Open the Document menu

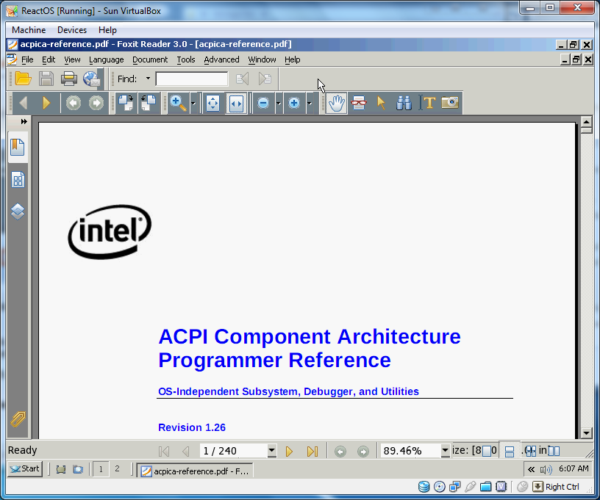[150, 59]
